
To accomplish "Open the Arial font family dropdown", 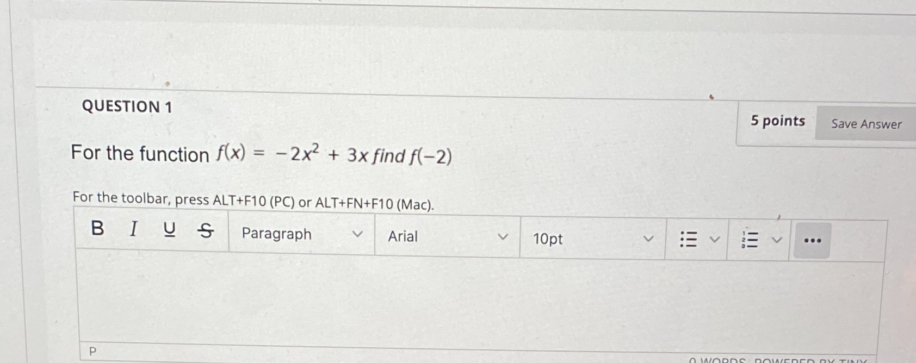I will [446, 236].
